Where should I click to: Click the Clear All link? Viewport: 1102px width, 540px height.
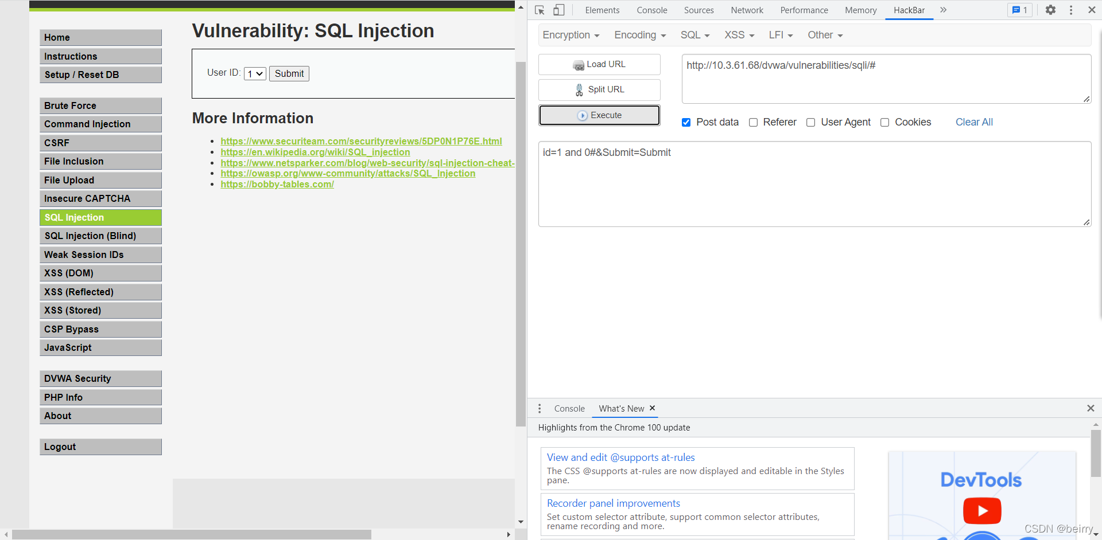pos(974,122)
